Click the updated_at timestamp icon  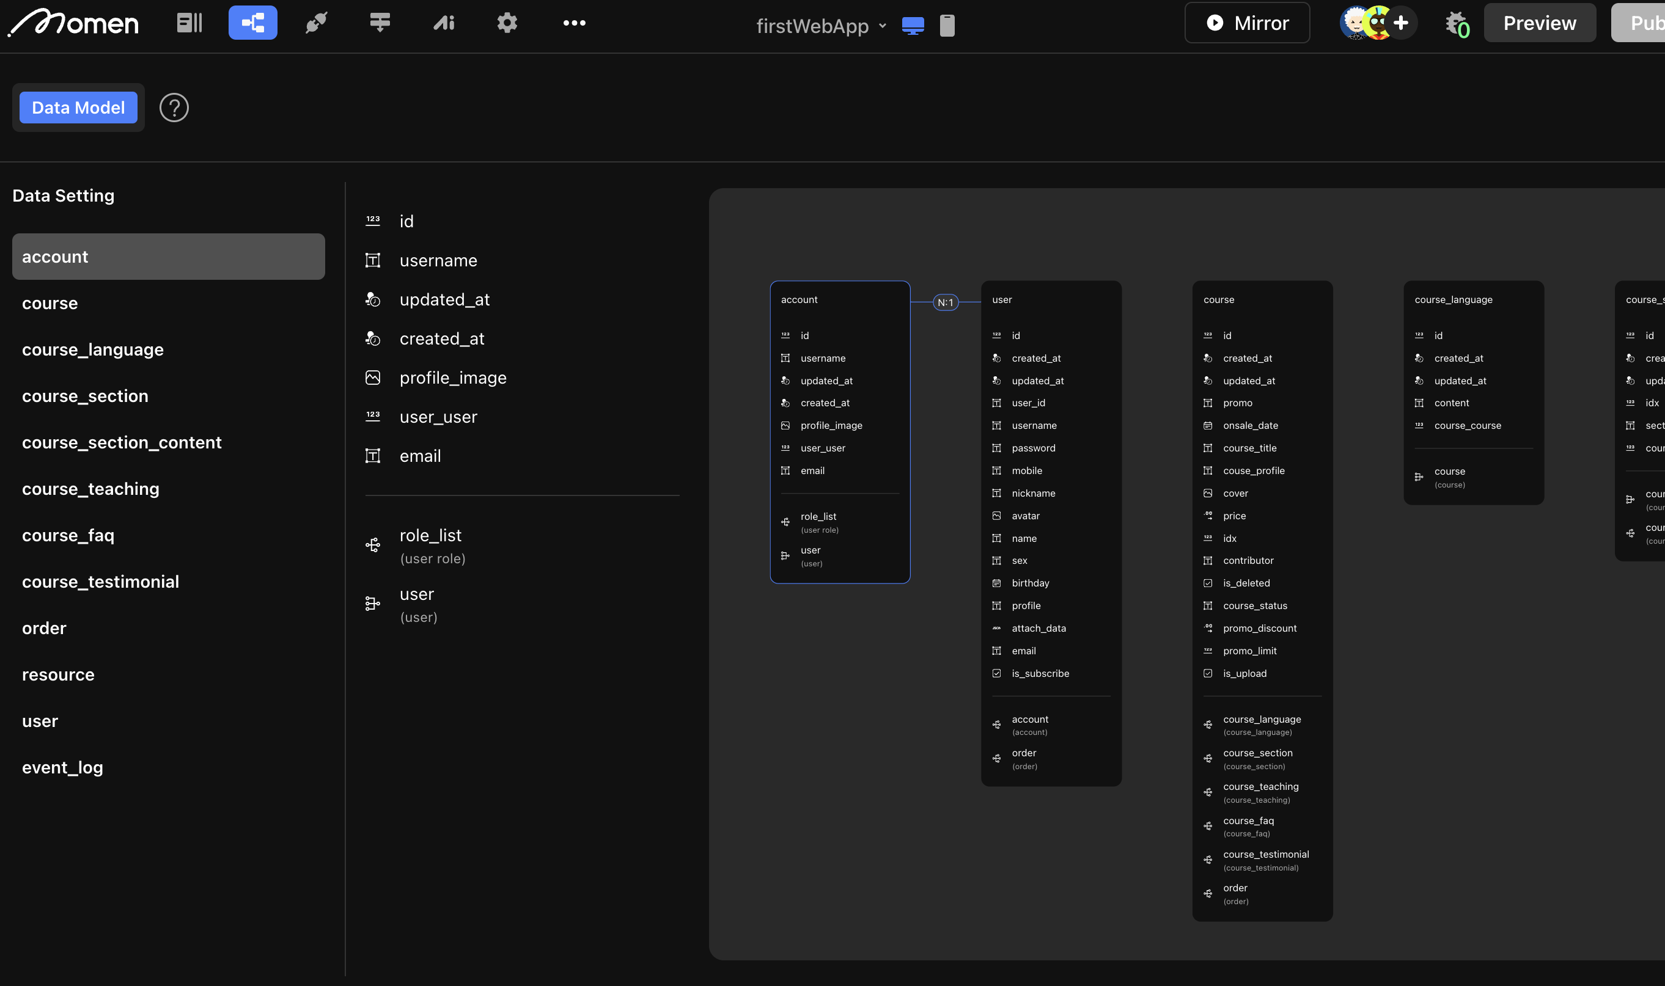click(x=373, y=300)
